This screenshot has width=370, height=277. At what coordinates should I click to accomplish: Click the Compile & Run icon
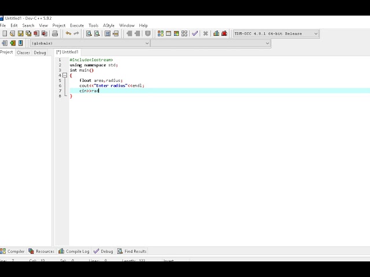pyautogui.click(x=176, y=33)
